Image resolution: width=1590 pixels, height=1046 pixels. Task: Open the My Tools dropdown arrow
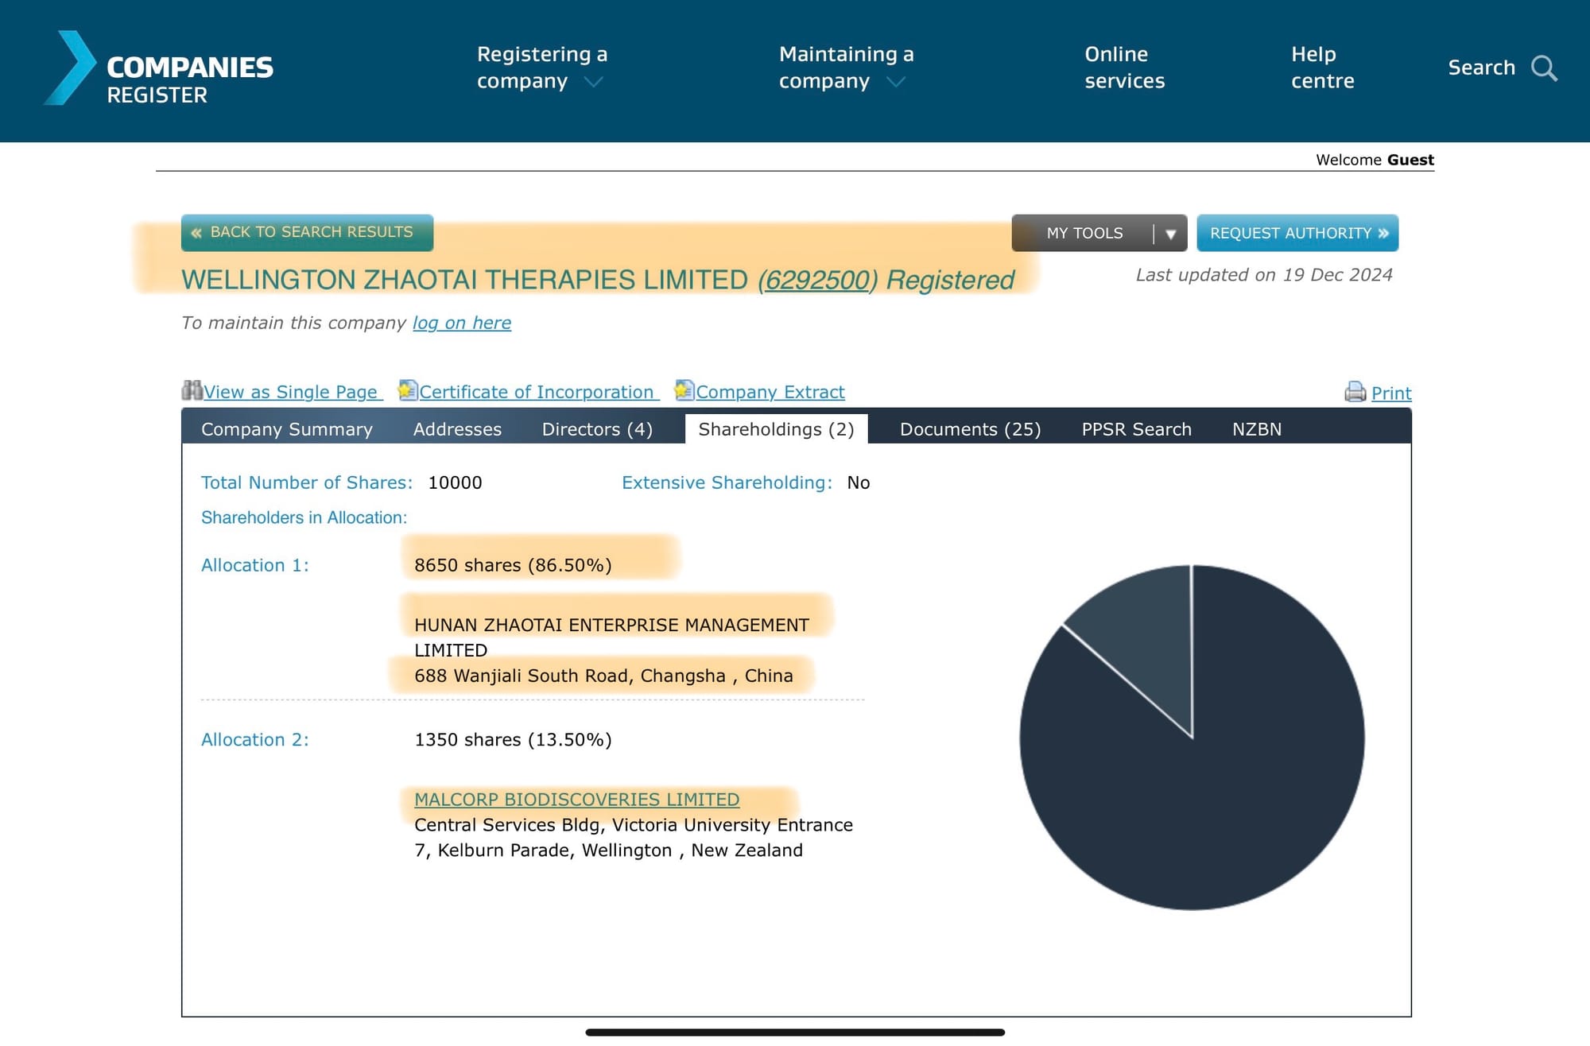[x=1170, y=234]
